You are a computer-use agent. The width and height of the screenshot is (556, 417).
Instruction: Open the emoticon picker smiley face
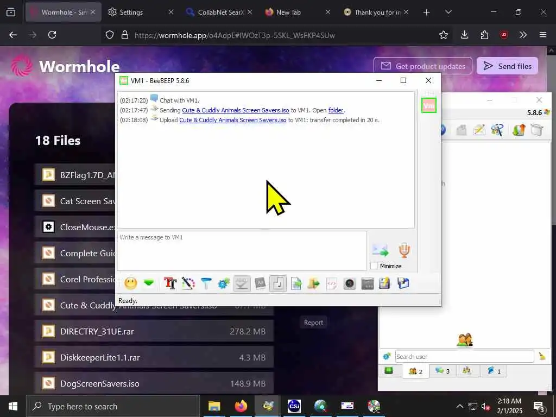point(131,283)
